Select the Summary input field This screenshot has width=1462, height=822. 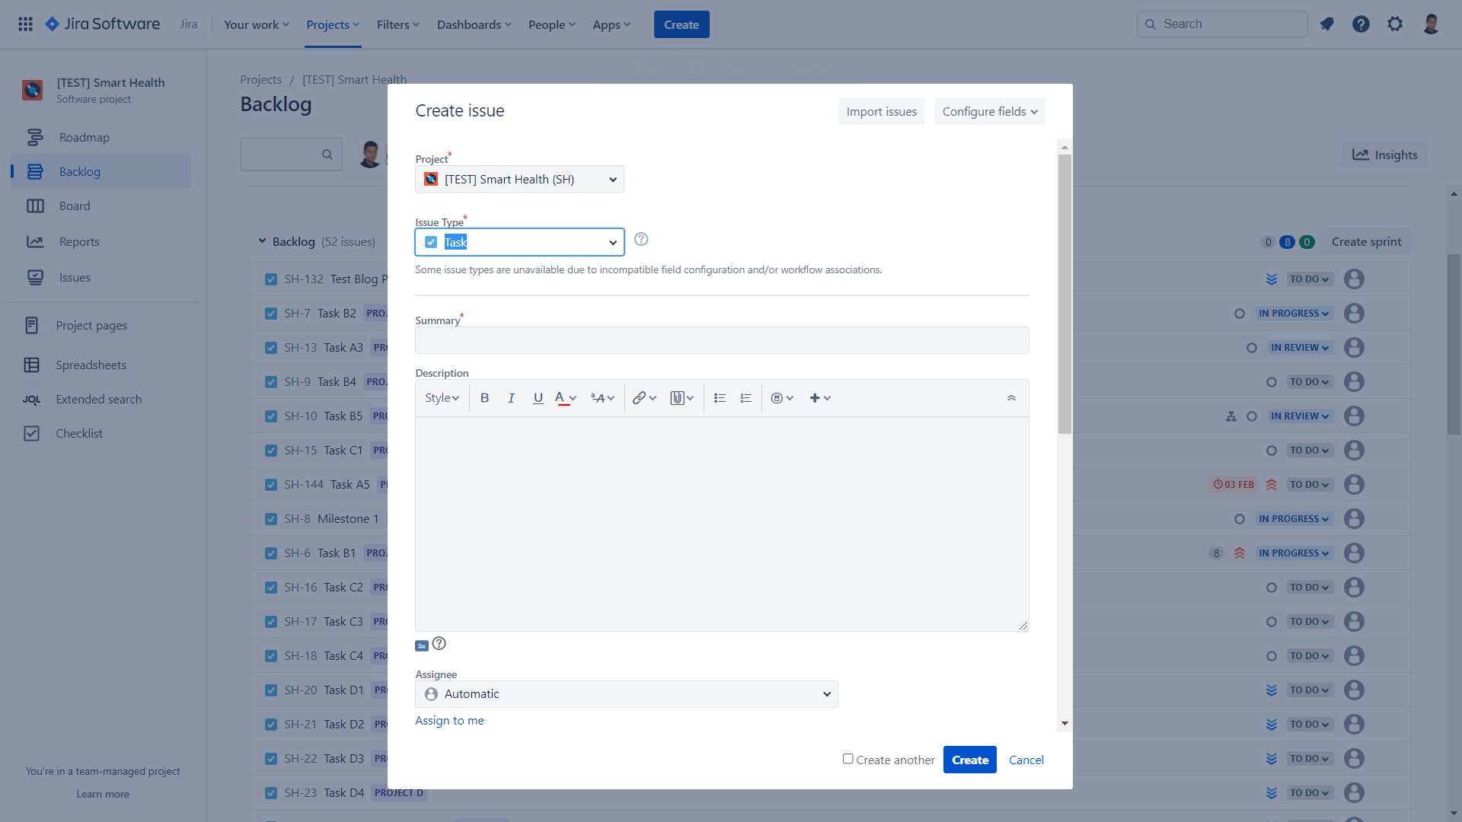722,340
